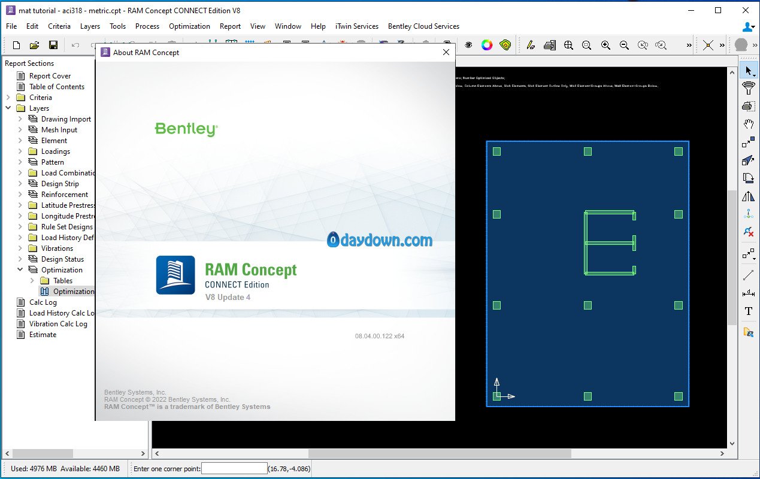Screen dimensions: 760x479
Task: Open the Bentley Cloud Services menu
Action: tap(423, 26)
